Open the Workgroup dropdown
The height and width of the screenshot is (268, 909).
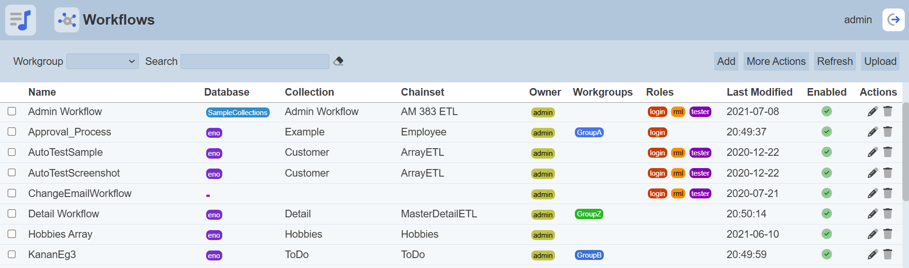[102, 62]
